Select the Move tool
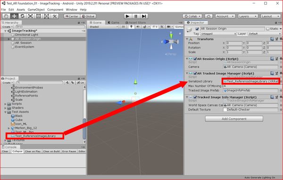The image size is (283, 180). [x=14, y=16]
